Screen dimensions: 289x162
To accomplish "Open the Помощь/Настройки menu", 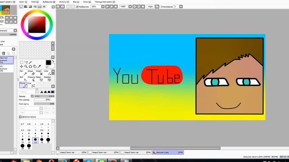I will (x=105, y=2).
